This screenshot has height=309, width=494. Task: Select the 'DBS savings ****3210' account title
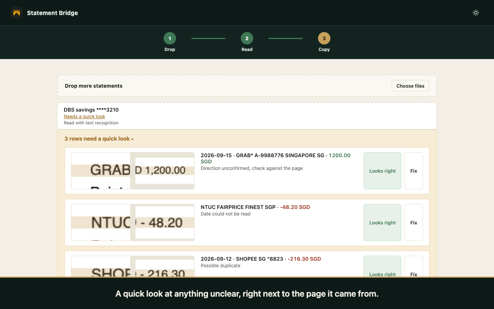coord(91,110)
